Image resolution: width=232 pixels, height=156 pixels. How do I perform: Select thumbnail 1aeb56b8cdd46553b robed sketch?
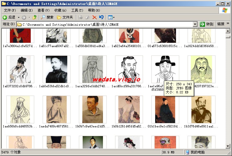pyautogui.click(x=20, y=109)
